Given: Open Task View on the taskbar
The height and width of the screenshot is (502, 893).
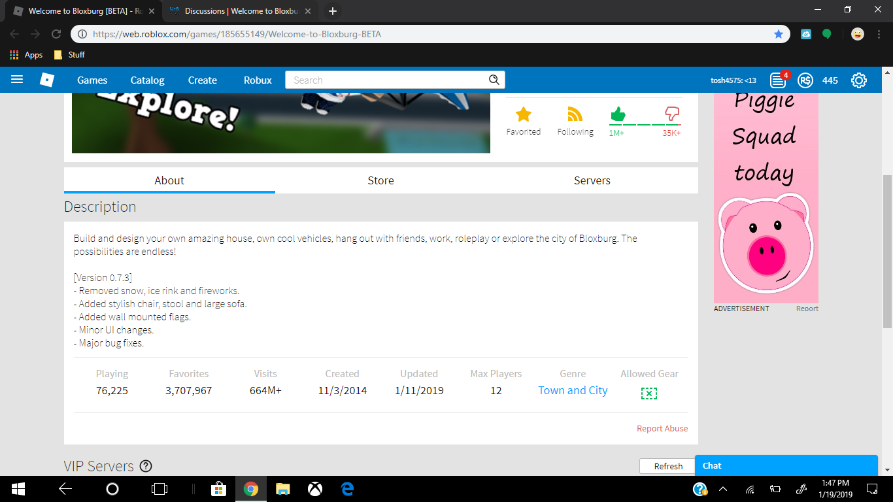Looking at the screenshot, I should 159,489.
